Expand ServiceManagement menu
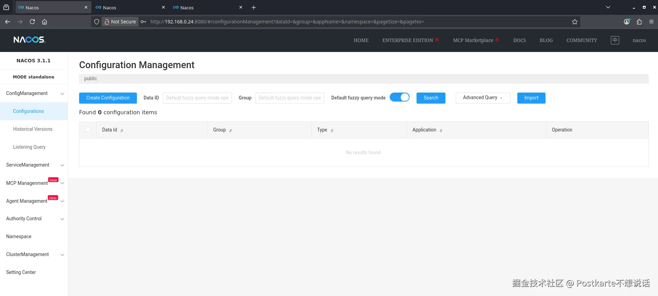This screenshot has height=296, width=658. [x=34, y=165]
